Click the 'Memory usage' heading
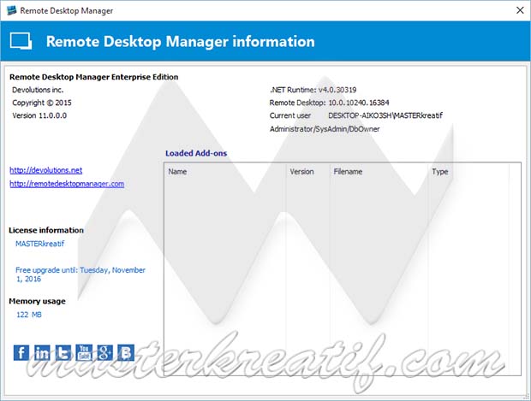The image size is (531, 401). coord(37,301)
